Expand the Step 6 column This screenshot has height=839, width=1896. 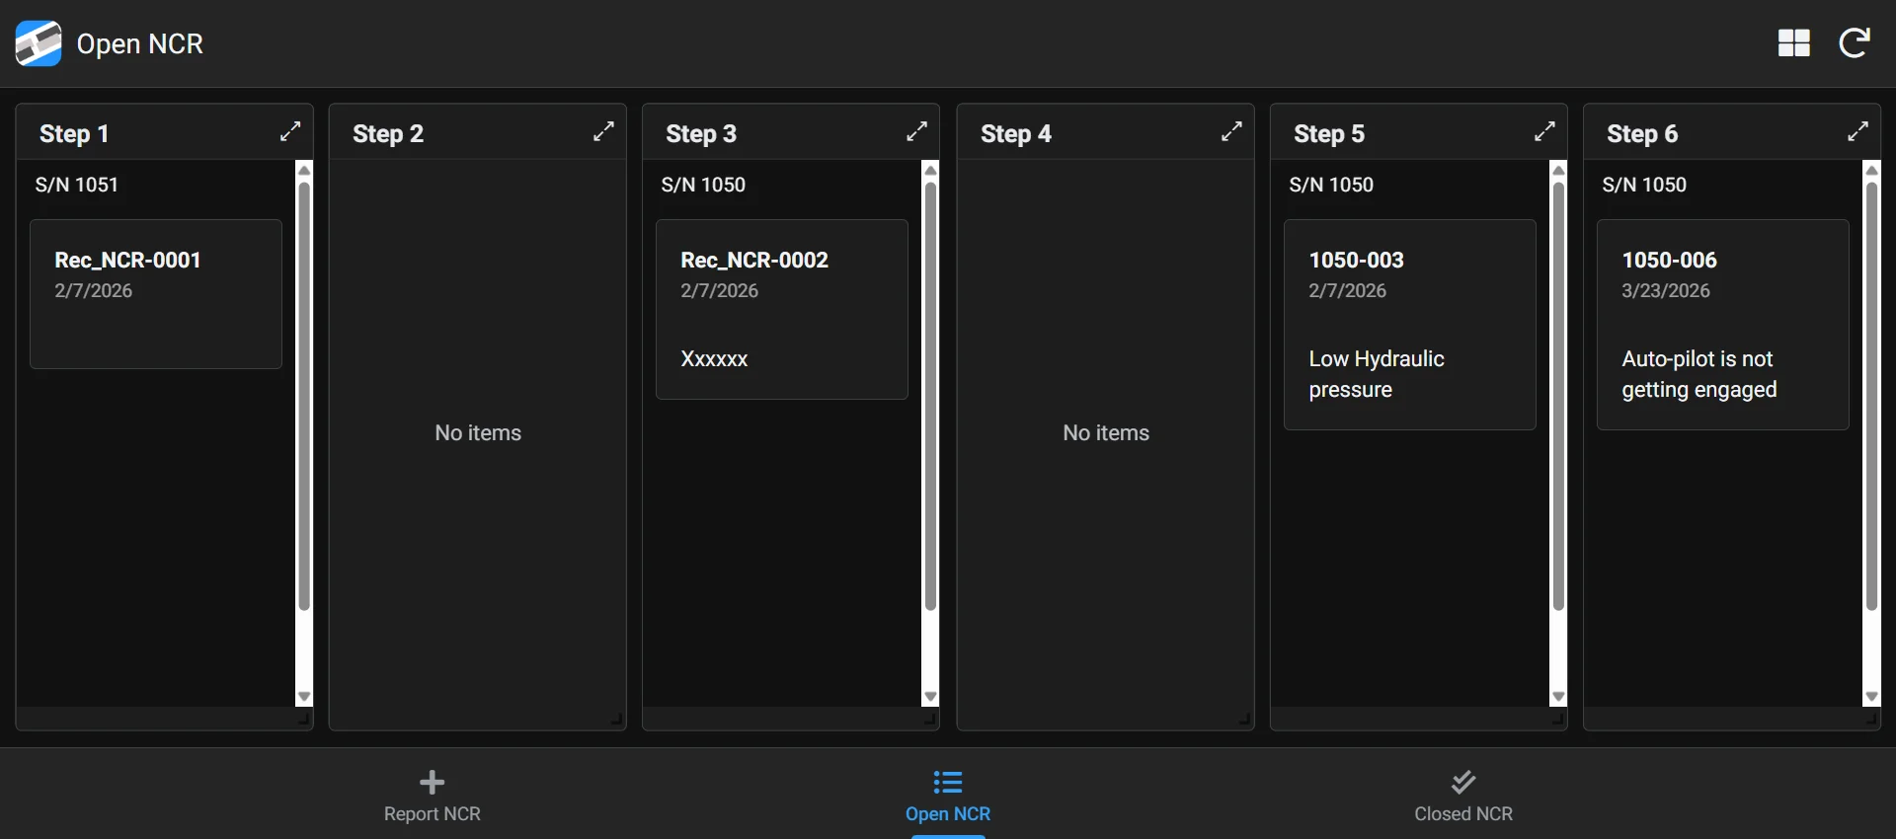click(1857, 131)
